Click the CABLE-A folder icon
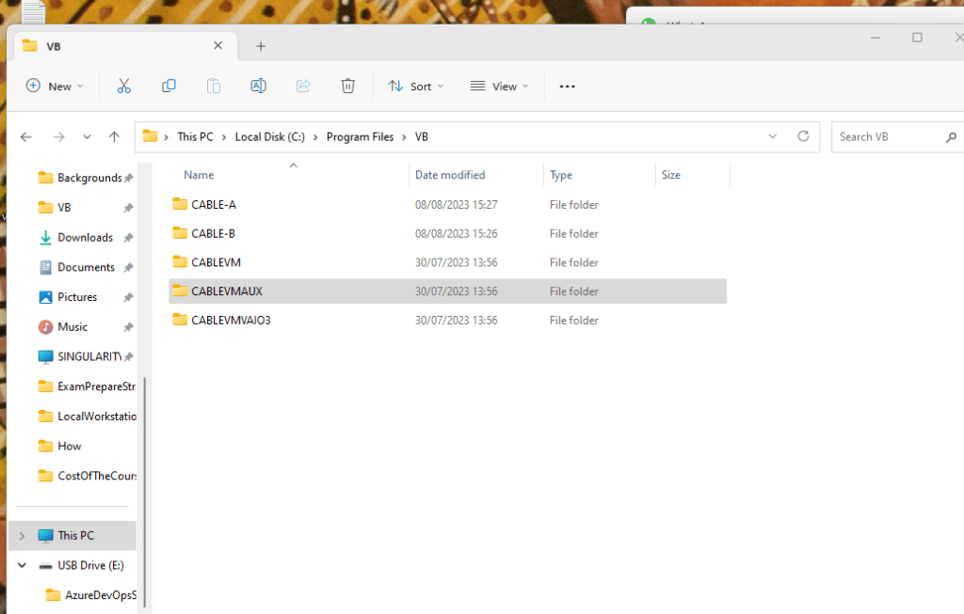Viewport: 964px width, 614px height. [180, 204]
